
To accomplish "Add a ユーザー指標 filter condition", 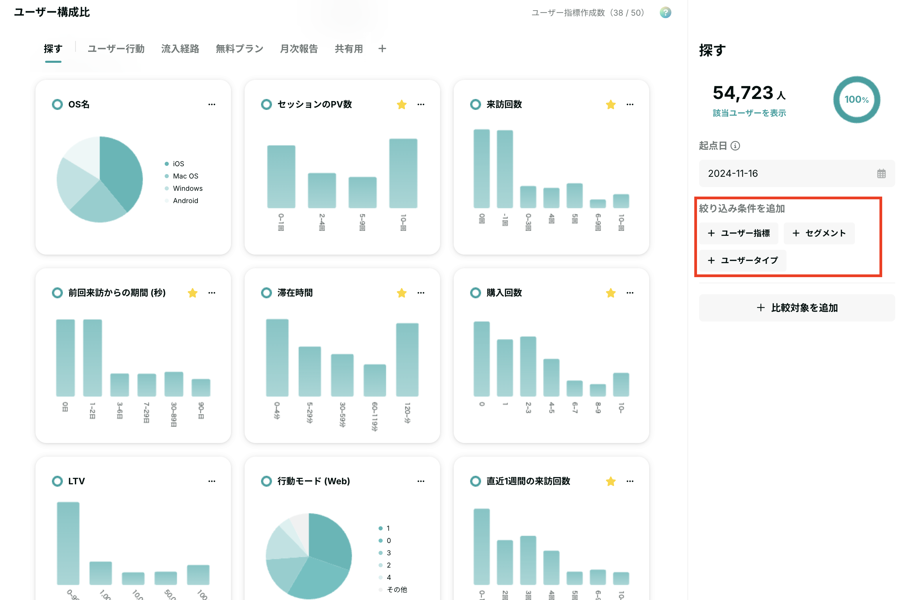I will 738,233.
